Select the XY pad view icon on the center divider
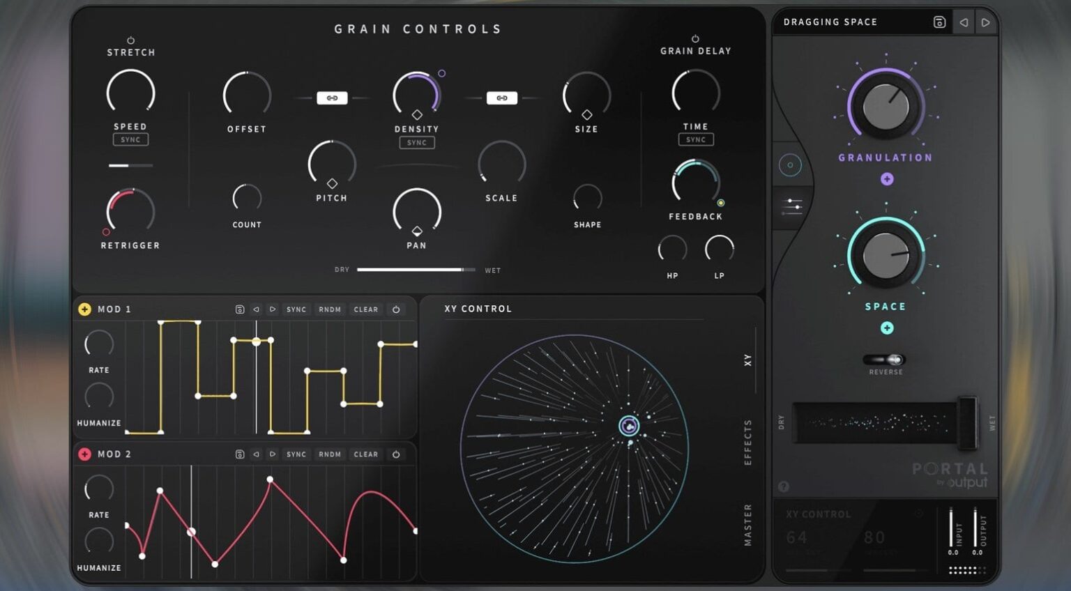1071x591 pixels. [x=790, y=165]
